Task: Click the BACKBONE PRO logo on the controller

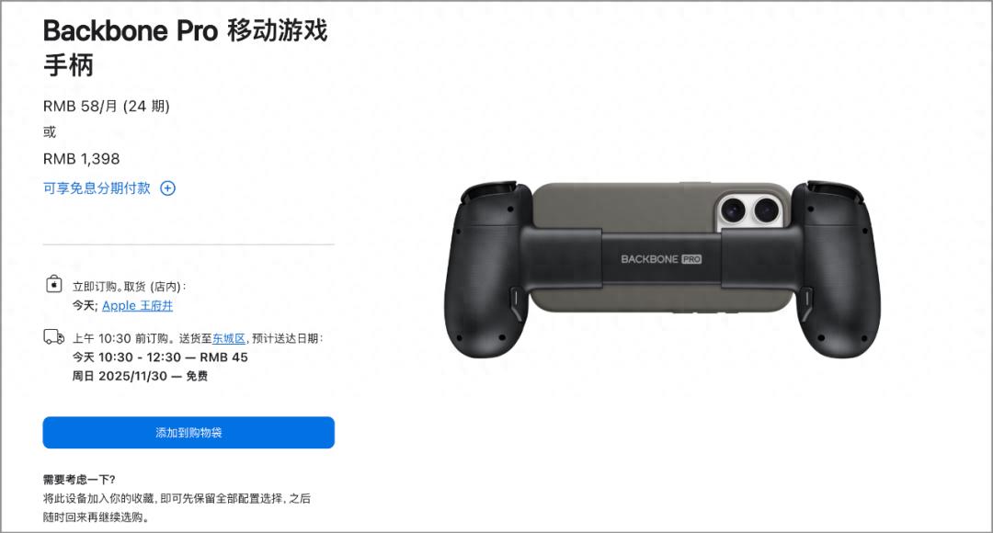Action: (661, 259)
